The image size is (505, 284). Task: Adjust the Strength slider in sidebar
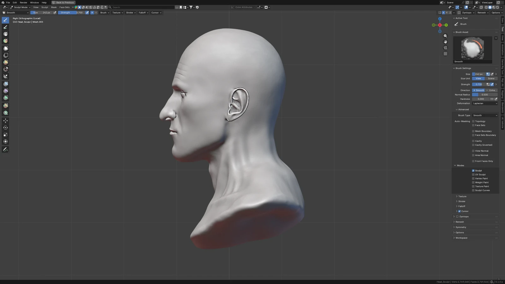click(x=478, y=85)
